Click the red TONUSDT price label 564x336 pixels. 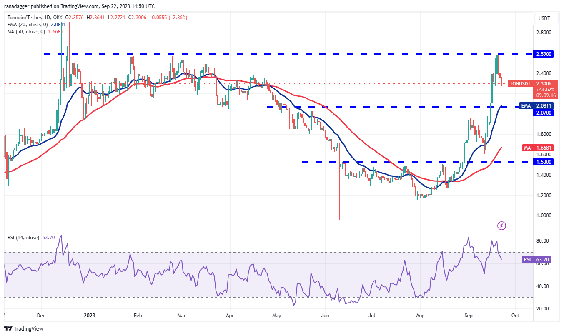click(x=520, y=84)
